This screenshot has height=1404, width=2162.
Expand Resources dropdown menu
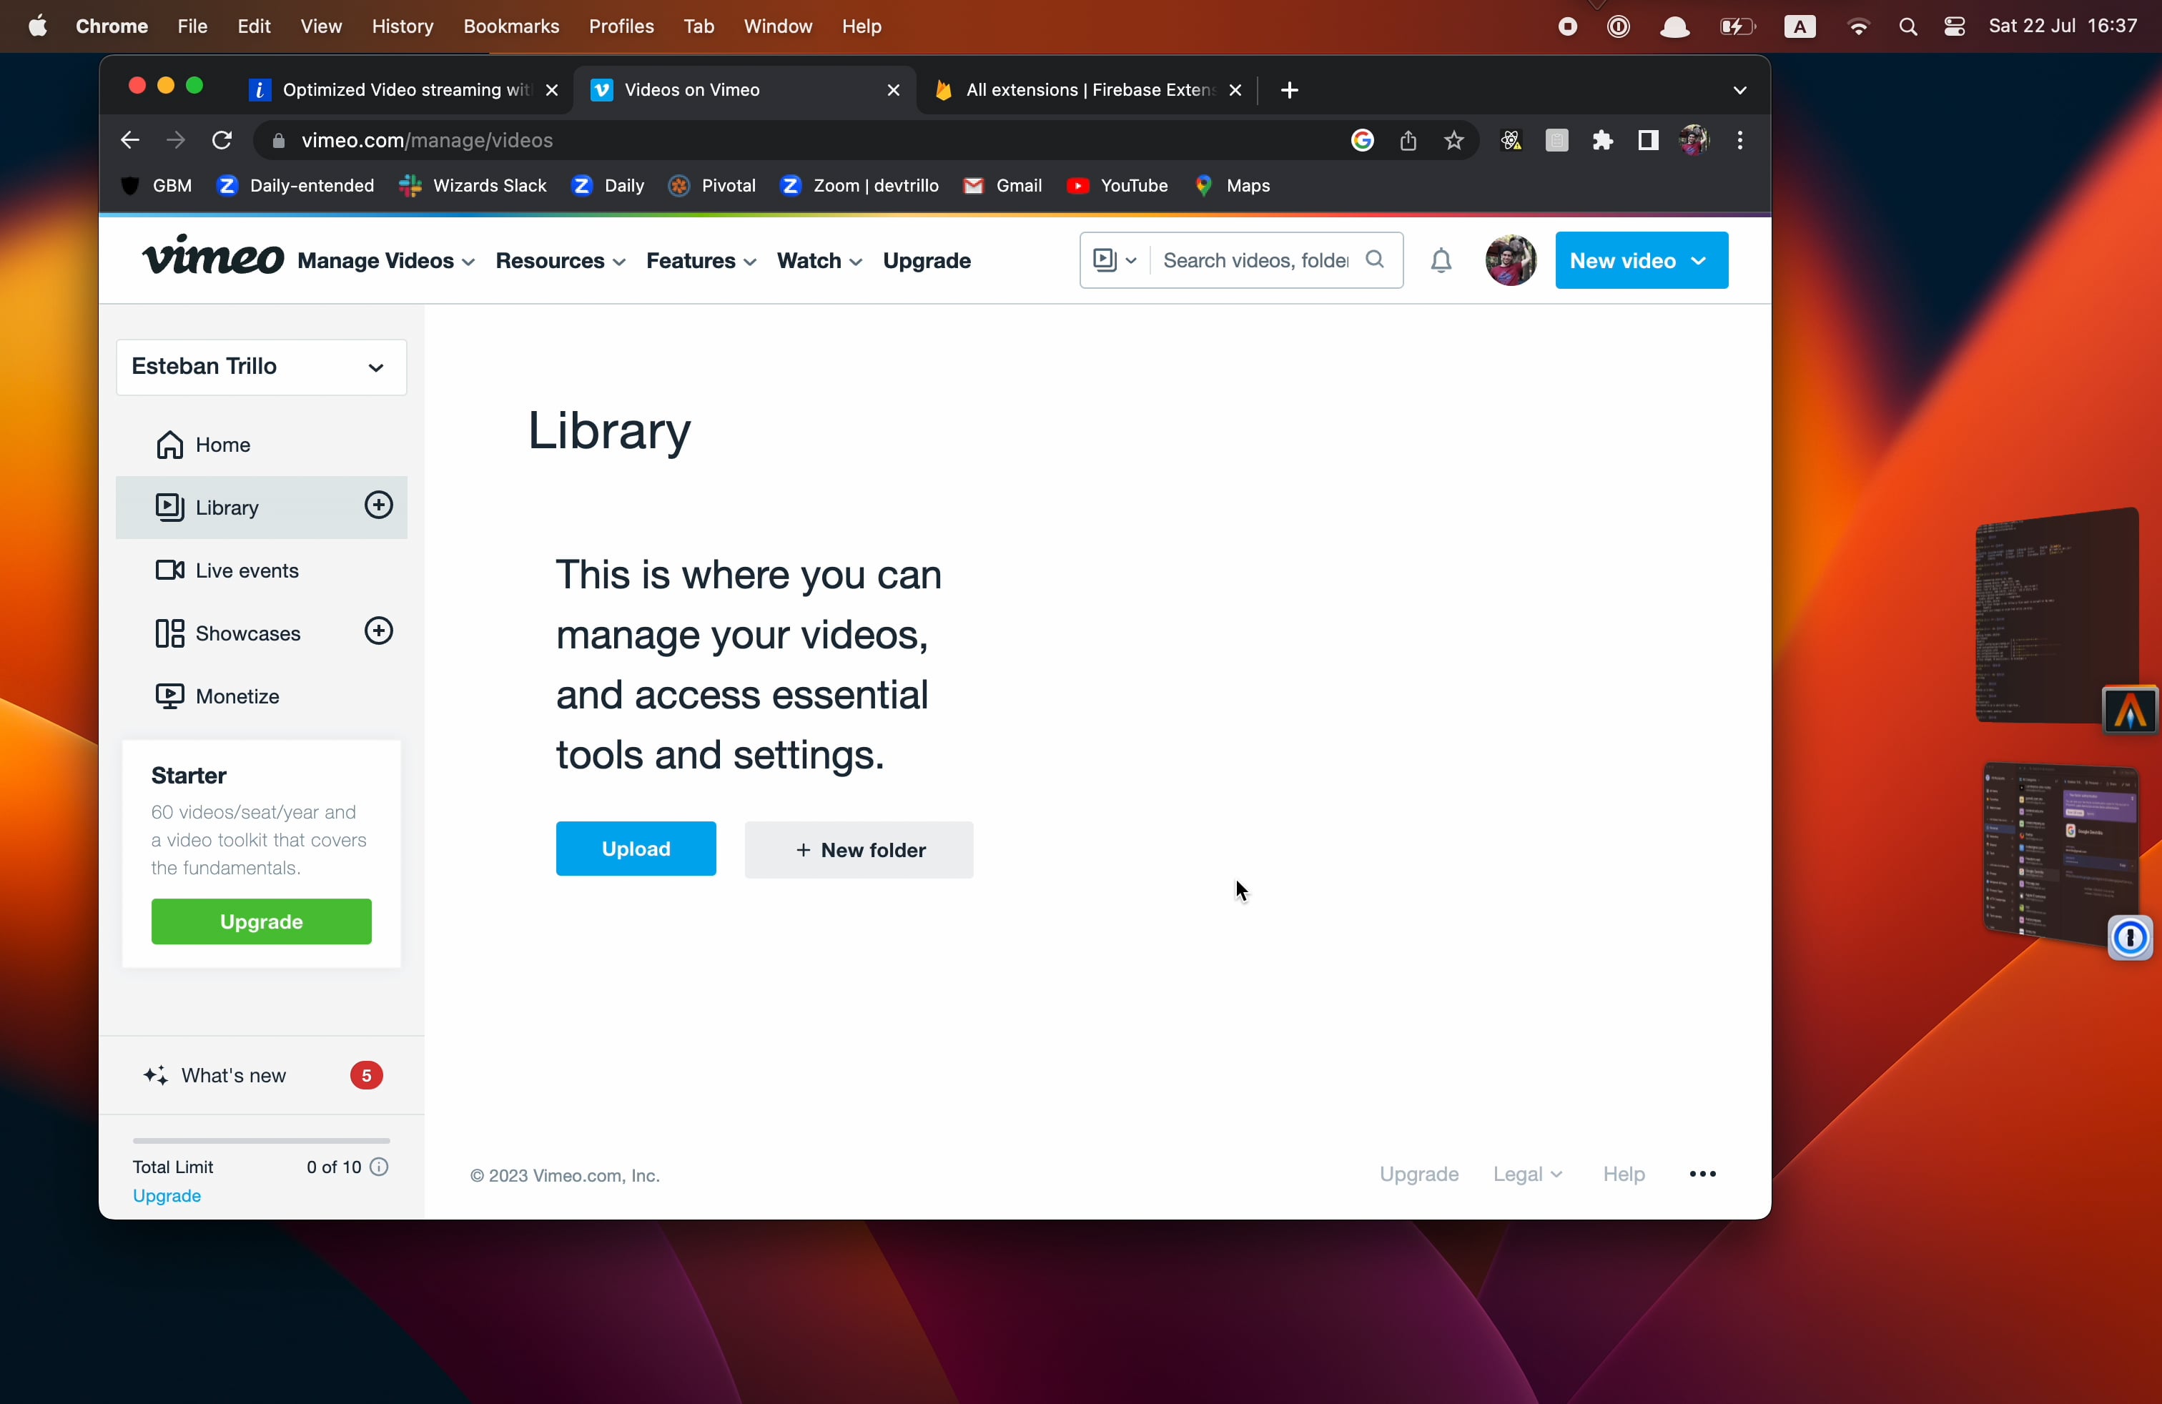[x=561, y=261]
